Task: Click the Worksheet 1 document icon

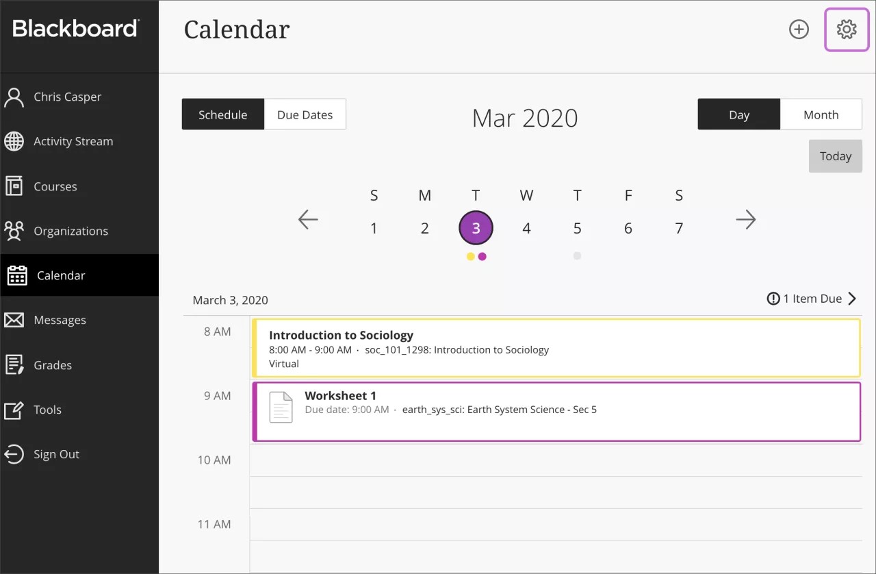Action: 281,407
